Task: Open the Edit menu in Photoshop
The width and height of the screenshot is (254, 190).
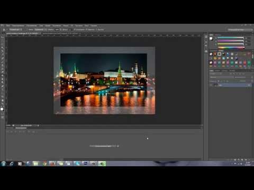Action: [18, 26]
